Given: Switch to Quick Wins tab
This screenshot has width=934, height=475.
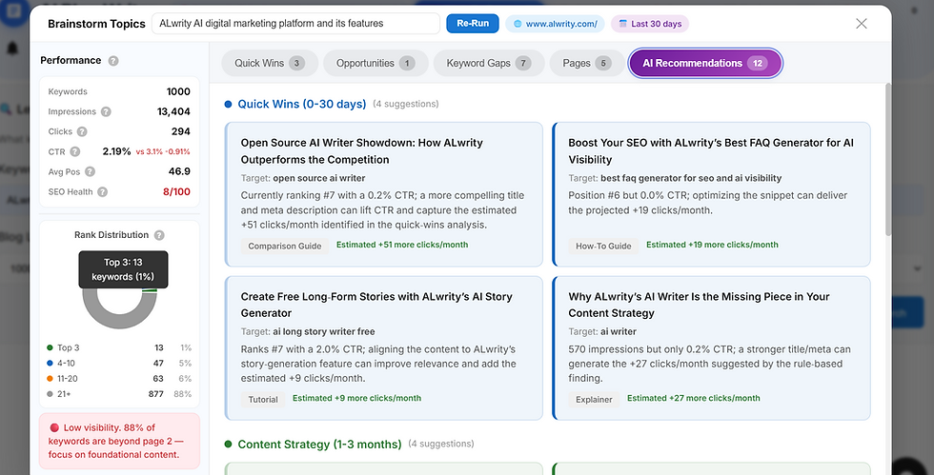Looking at the screenshot, I should point(270,63).
